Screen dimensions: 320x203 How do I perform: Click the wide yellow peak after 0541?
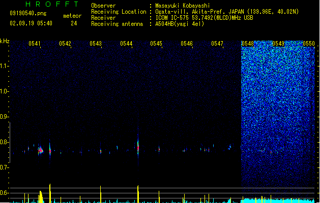(x=41, y=197)
